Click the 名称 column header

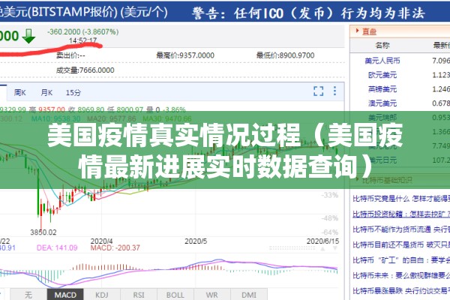coord(382,45)
